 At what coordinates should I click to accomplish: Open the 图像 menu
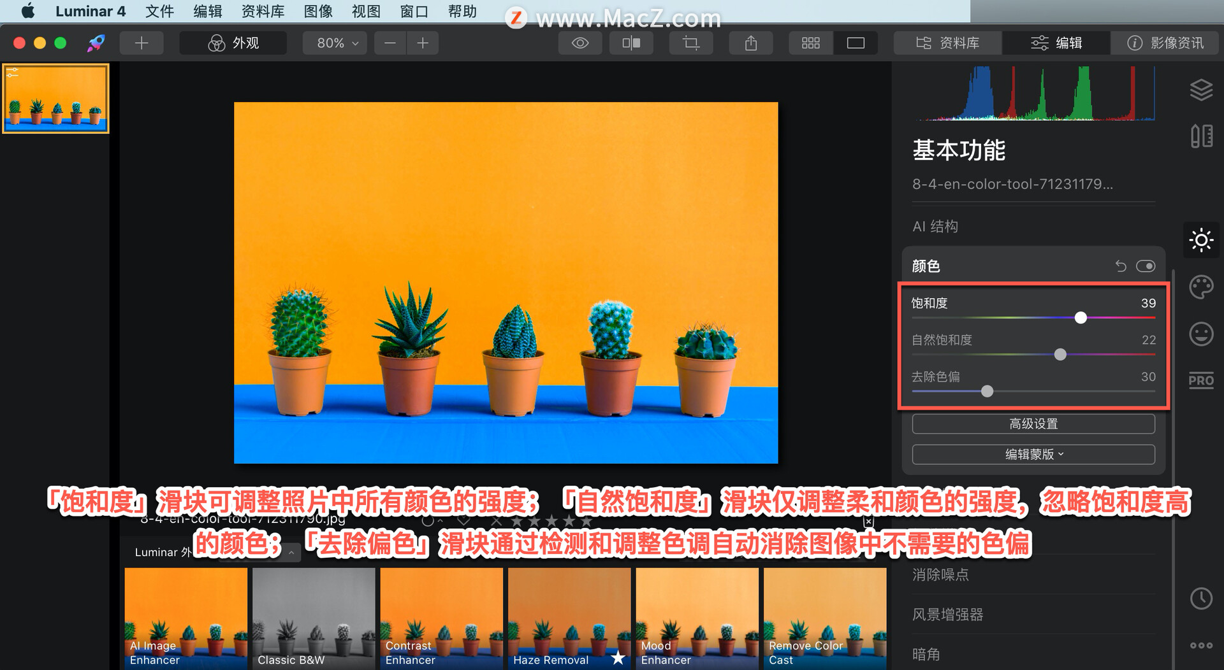[x=318, y=11]
